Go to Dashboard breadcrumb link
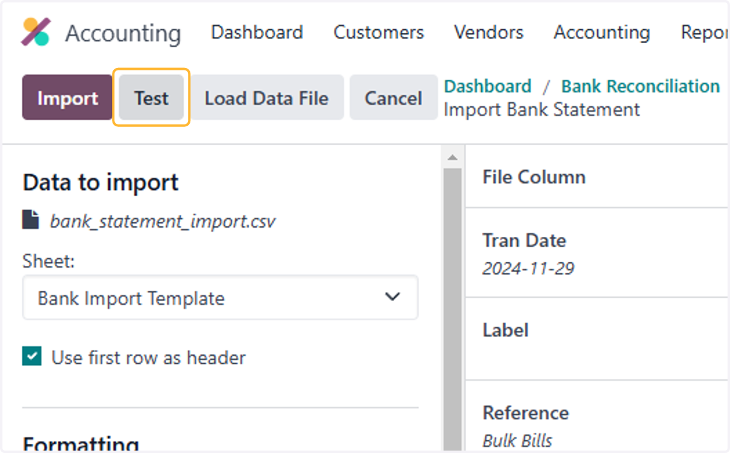 point(487,86)
